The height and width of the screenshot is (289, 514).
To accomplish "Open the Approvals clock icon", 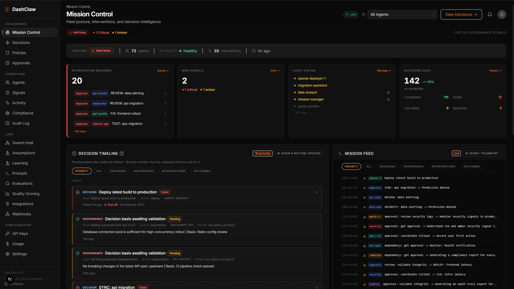I will [x=8, y=63].
